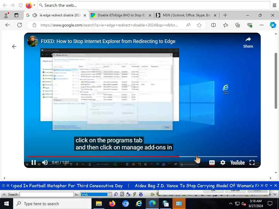Toggle closed captions CC button
The width and height of the screenshot is (279, 209).
pos(212,163)
